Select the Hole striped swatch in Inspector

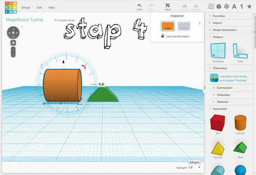pyautogui.click(x=184, y=26)
